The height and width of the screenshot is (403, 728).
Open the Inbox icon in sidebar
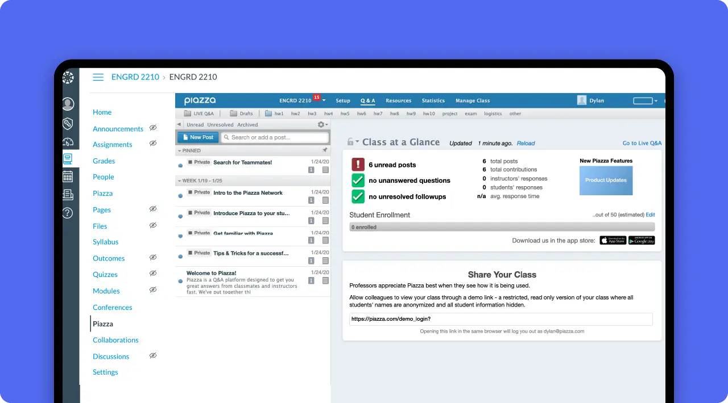pyautogui.click(x=68, y=195)
